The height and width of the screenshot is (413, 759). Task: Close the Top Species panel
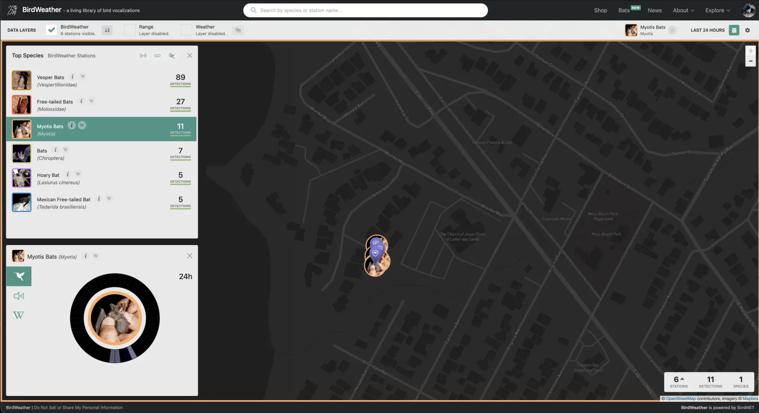pyautogui.click(x=190, y=55)
